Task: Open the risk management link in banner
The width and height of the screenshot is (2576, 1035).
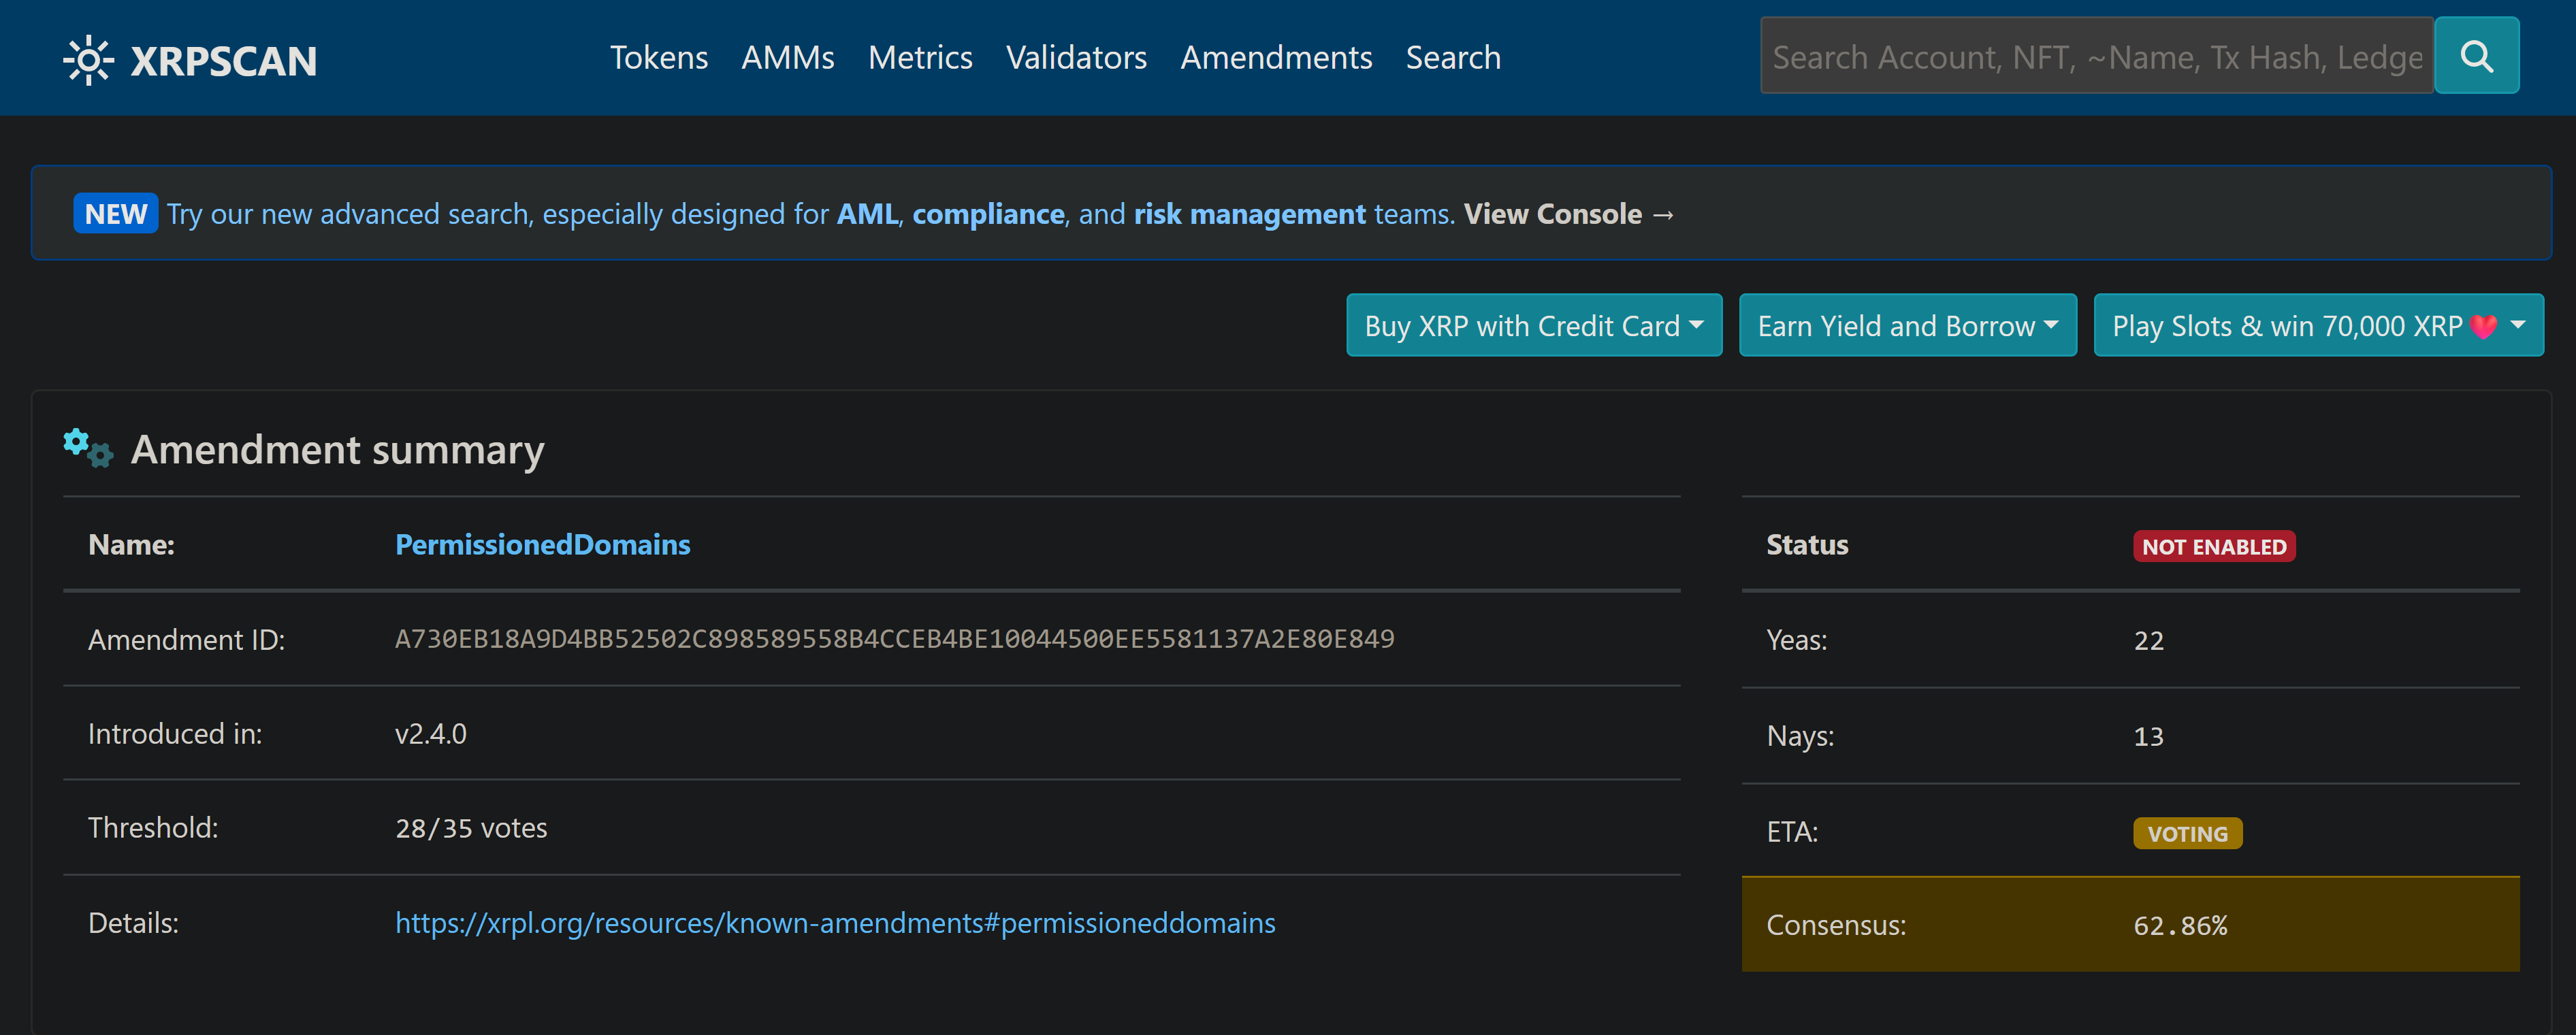Action: coord(1249,214)
